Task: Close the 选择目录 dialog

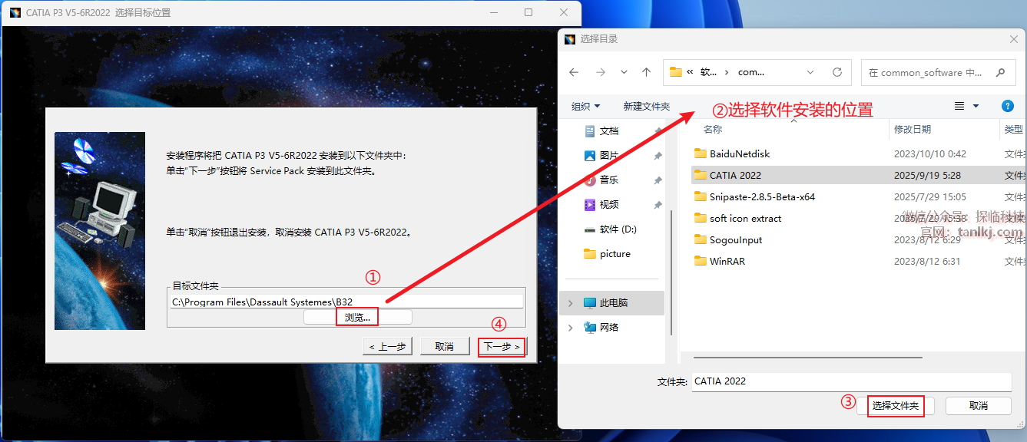Action: tap(1013, 39)
